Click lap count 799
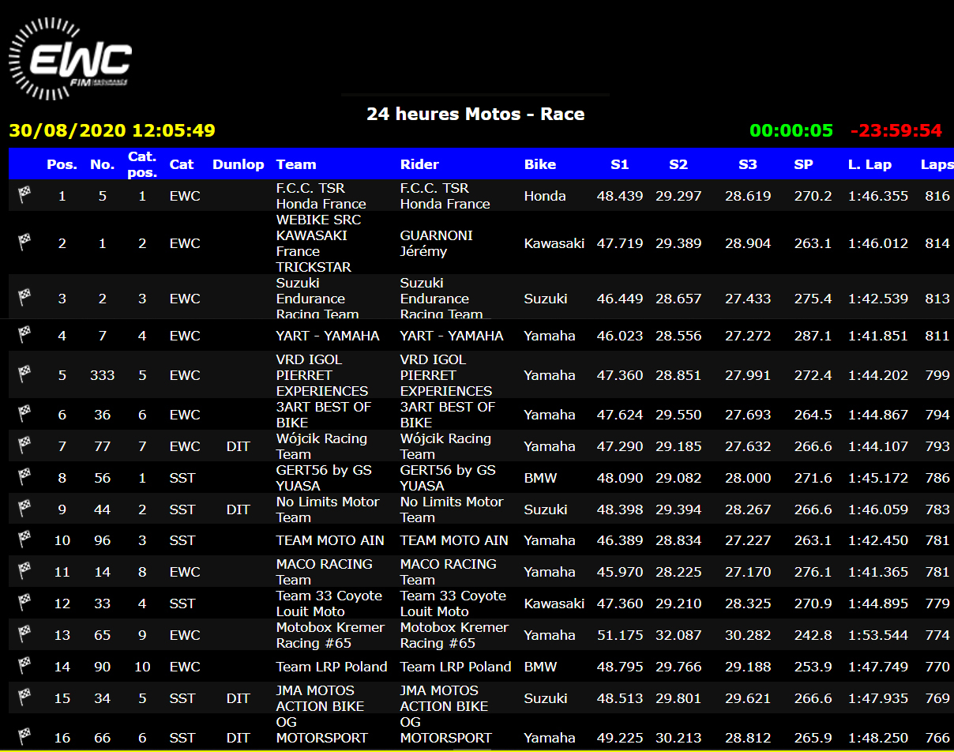The image size is (954, 752). 937,375
